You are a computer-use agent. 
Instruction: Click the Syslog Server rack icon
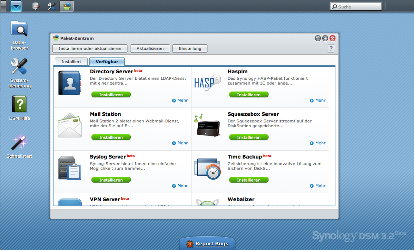pyautogui.click(x=70, y=168)
